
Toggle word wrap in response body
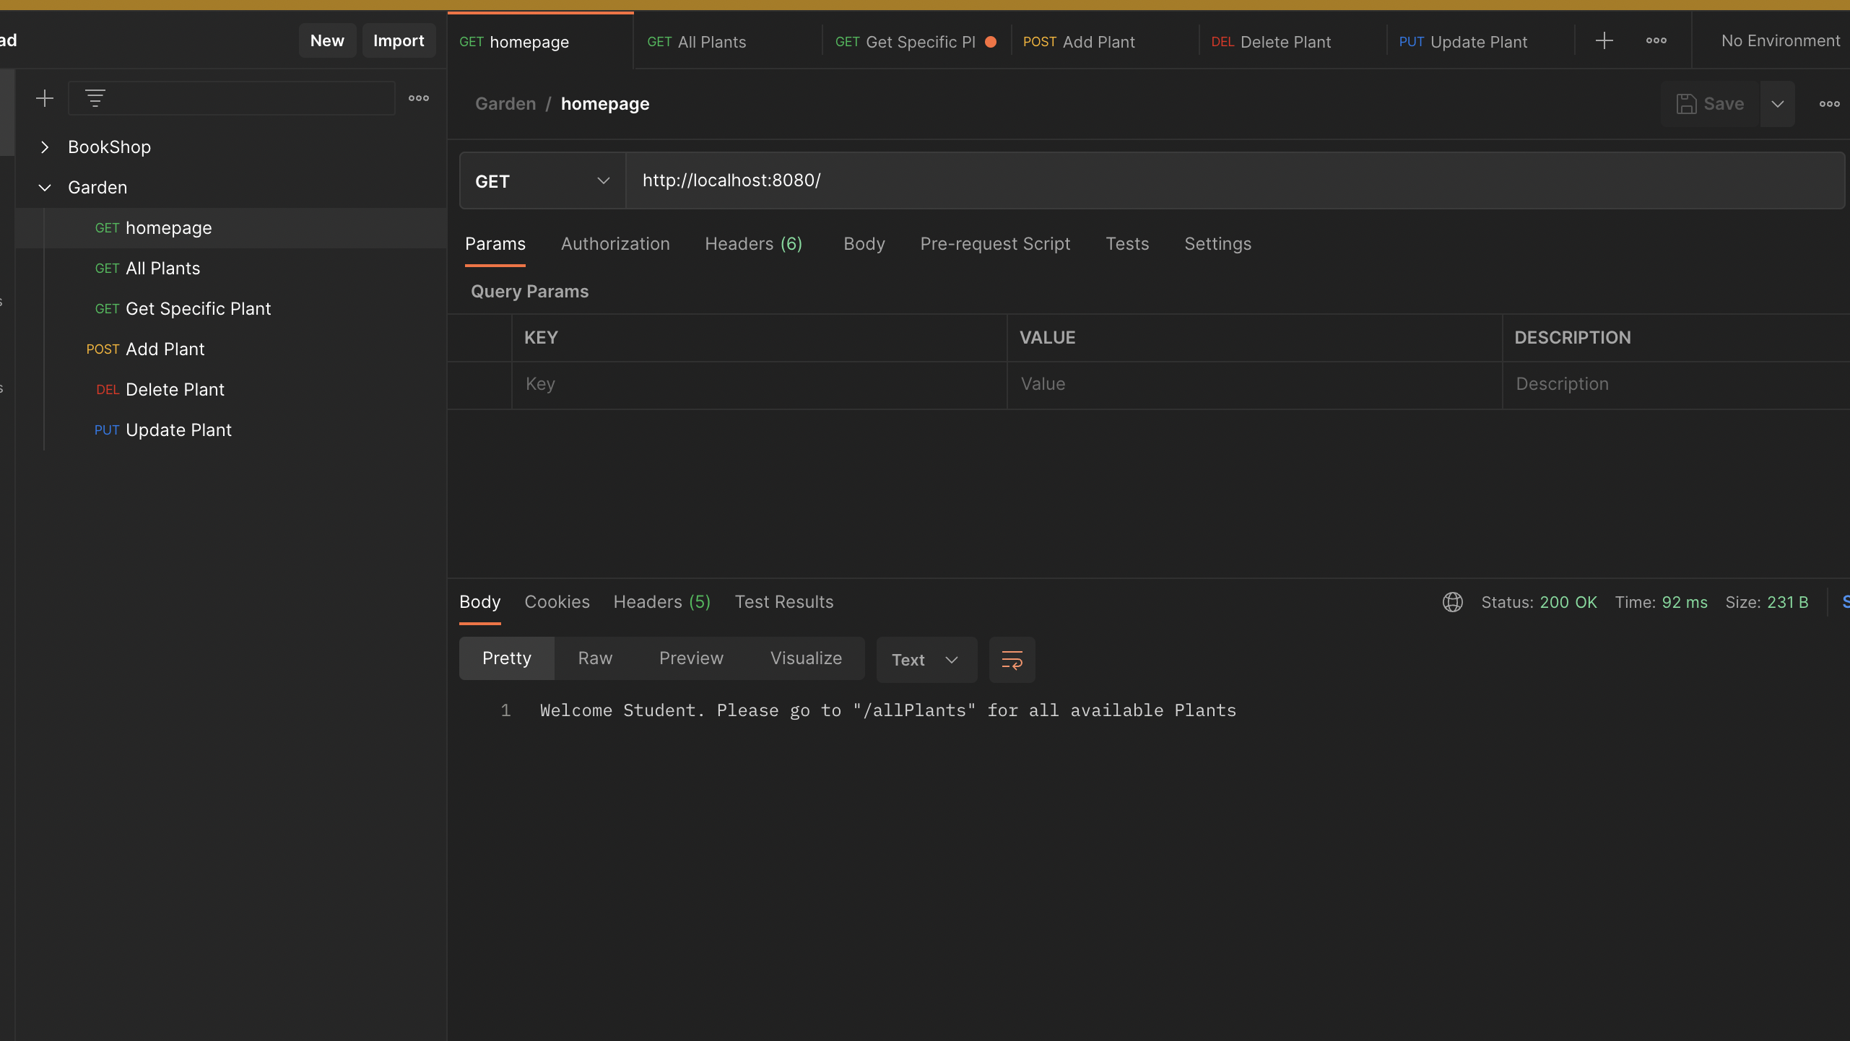1012,659
